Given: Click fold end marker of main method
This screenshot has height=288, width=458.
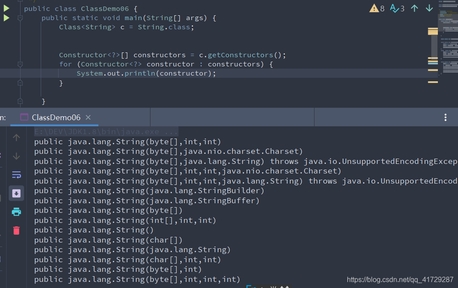Looking at the screenshot, I should pyautogui.click(x=20, y=101).
